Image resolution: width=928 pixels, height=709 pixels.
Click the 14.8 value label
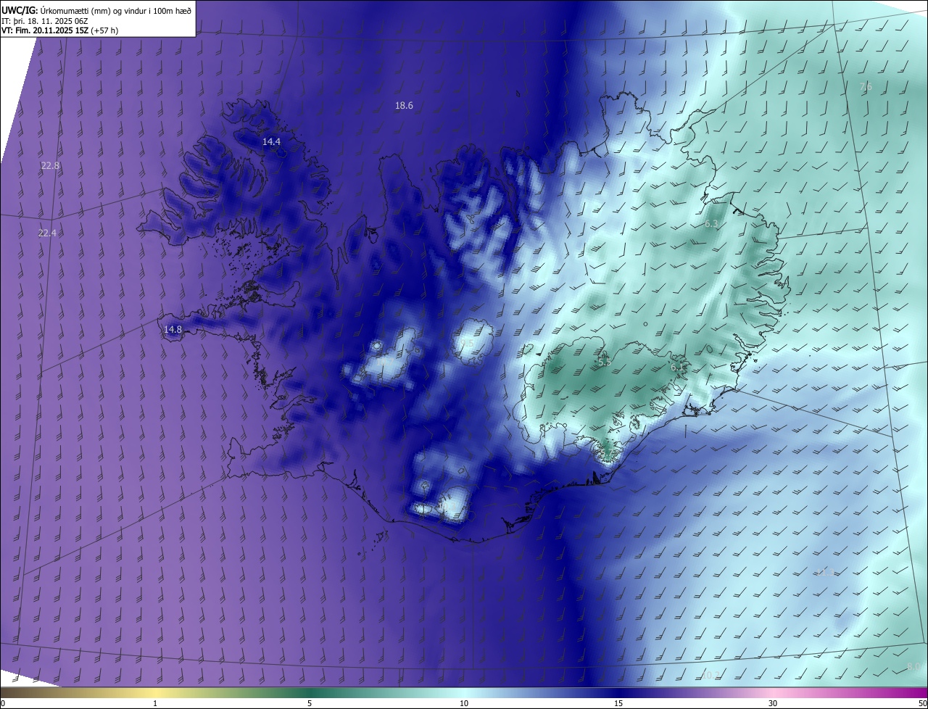(x=173, y=330)
